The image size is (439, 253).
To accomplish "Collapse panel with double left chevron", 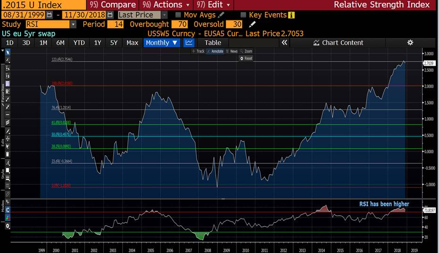I will pyautogui.click(x=284, y=42).
